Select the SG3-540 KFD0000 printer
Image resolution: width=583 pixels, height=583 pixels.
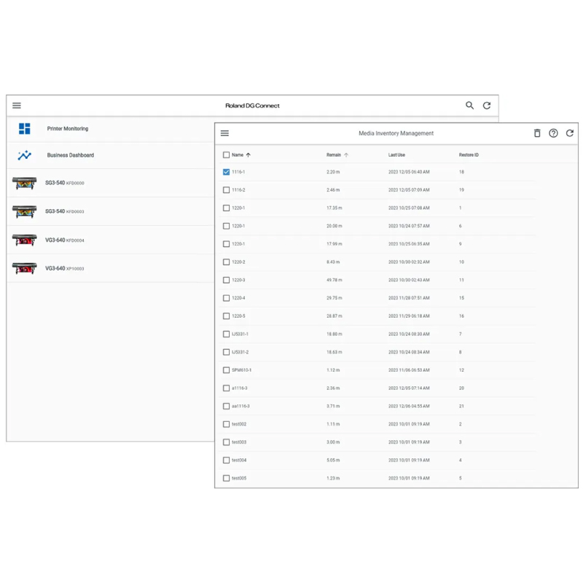point(64,183)
